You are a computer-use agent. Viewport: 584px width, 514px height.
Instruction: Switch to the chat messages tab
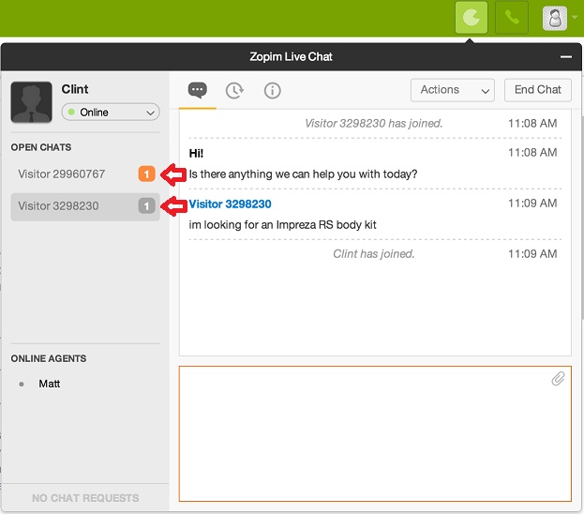click(197, 90)
